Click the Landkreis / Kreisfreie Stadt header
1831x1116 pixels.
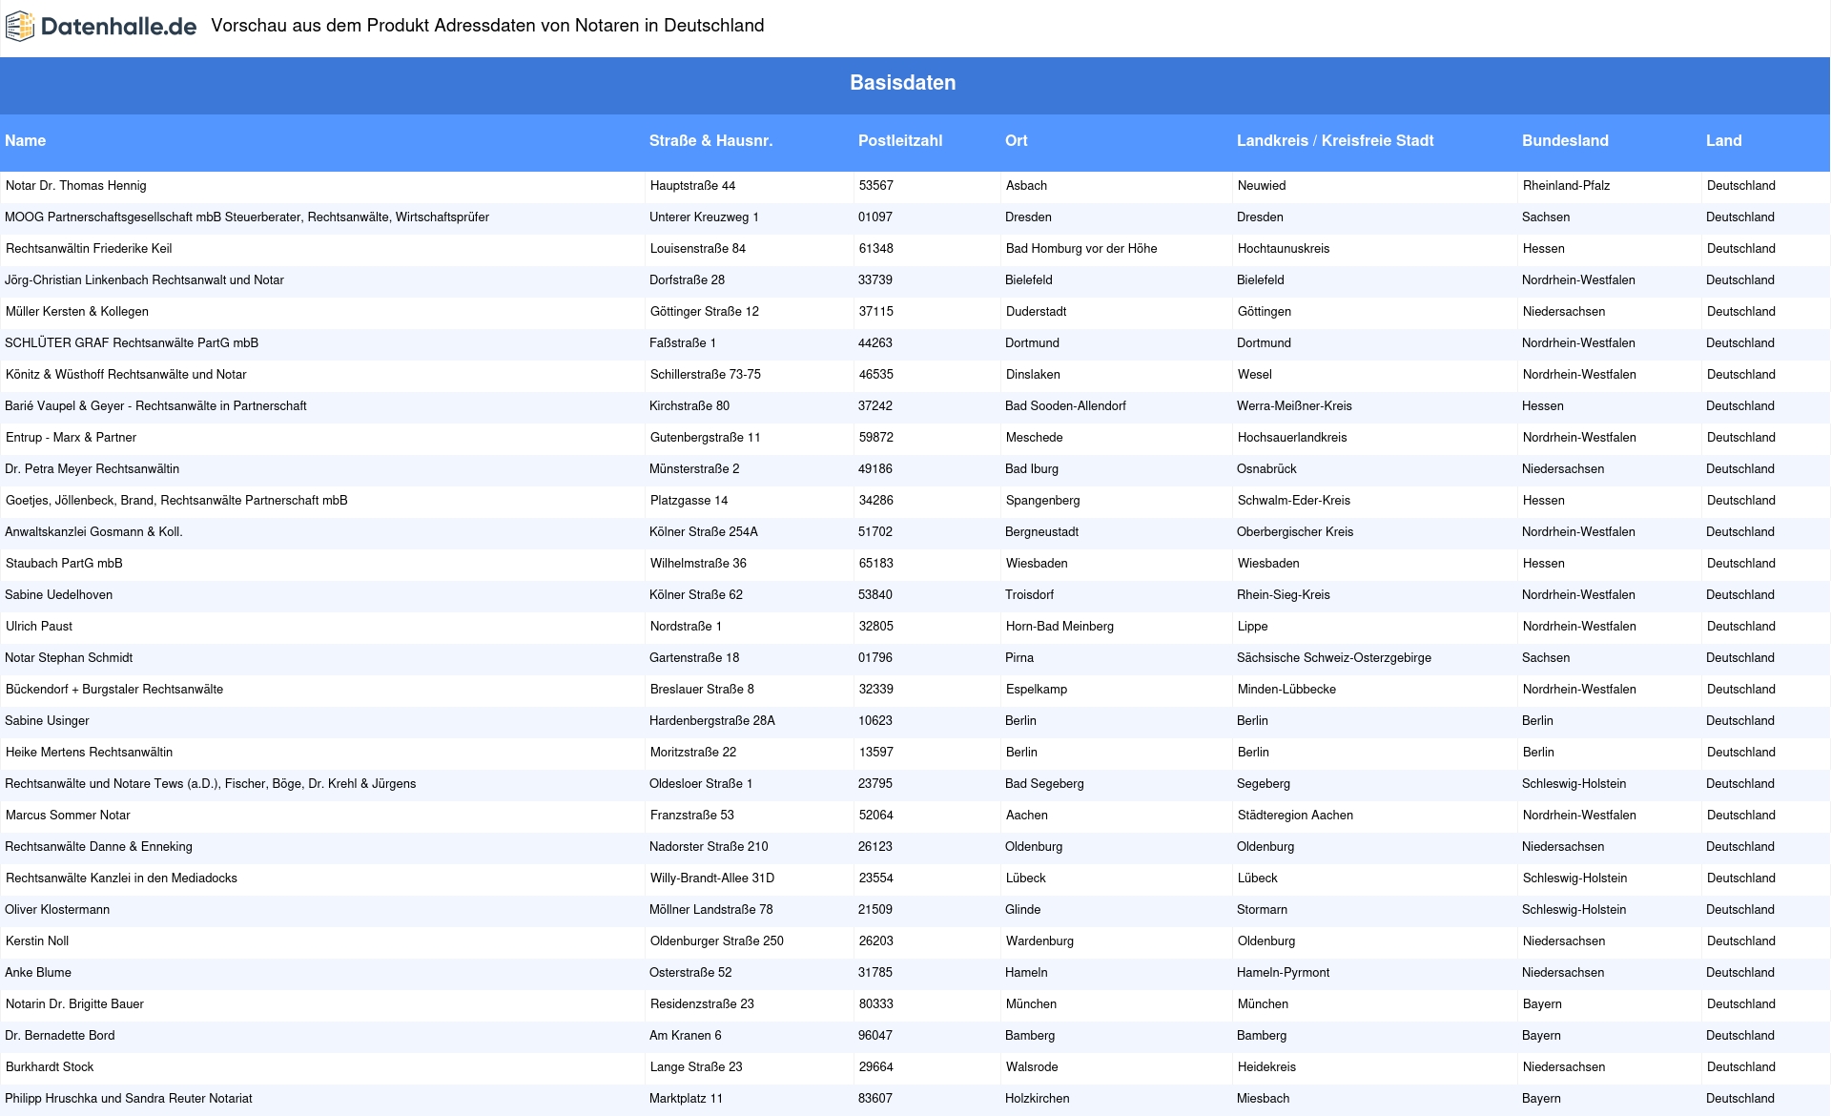tap(1335, 140)
